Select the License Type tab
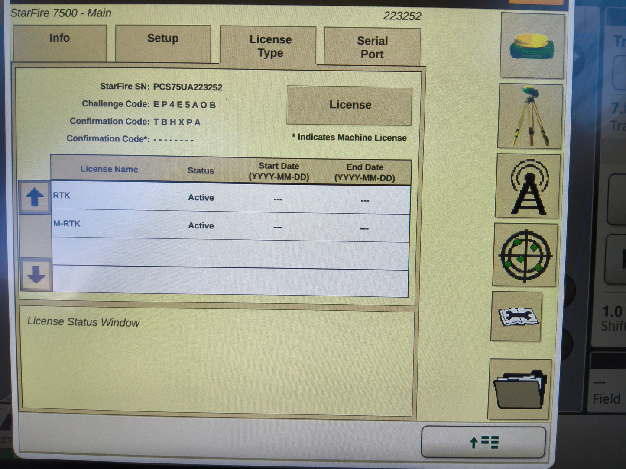The height and width of the screenshot is (469, 626). pyautogui.click(x=269, y=46)
